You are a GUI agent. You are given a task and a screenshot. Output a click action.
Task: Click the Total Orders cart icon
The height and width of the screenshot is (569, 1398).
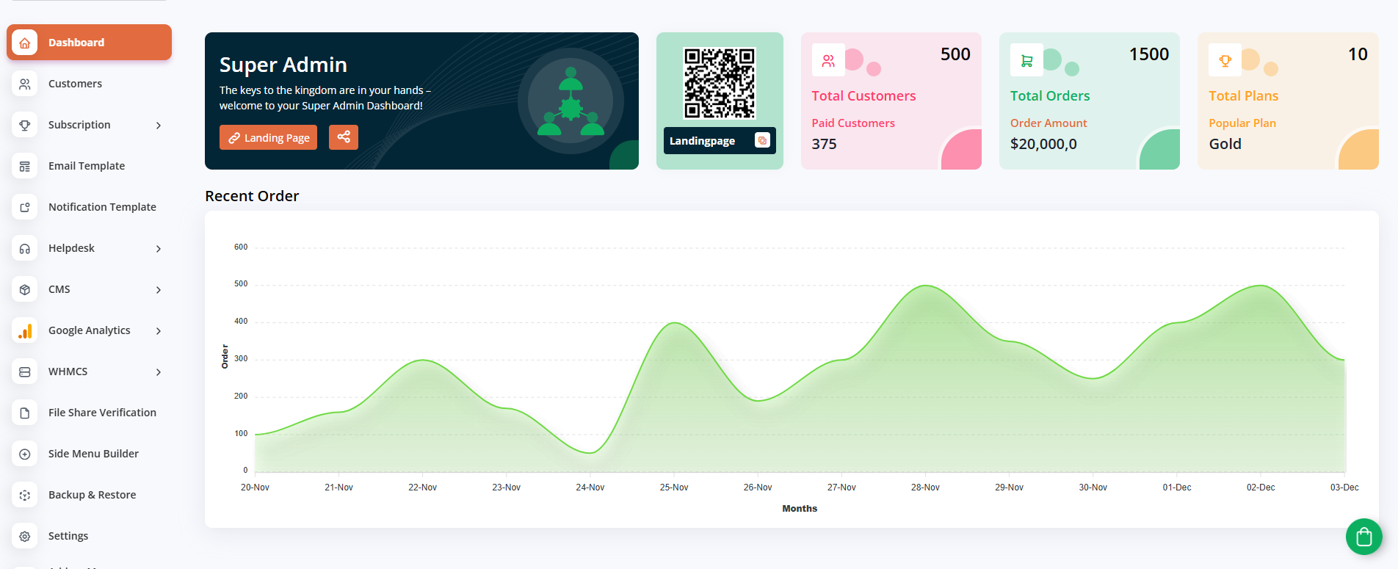1026,61
